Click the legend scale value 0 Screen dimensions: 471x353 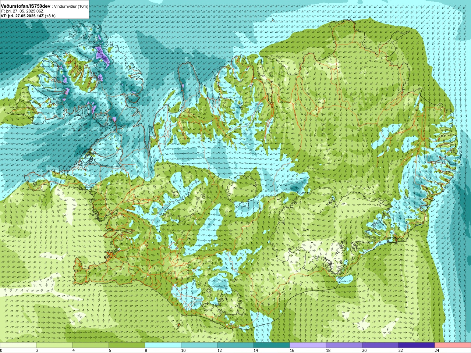(x=1, y=350)
